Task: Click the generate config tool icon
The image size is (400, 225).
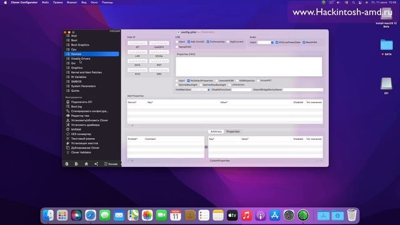Action: click(x=68, y=111)
